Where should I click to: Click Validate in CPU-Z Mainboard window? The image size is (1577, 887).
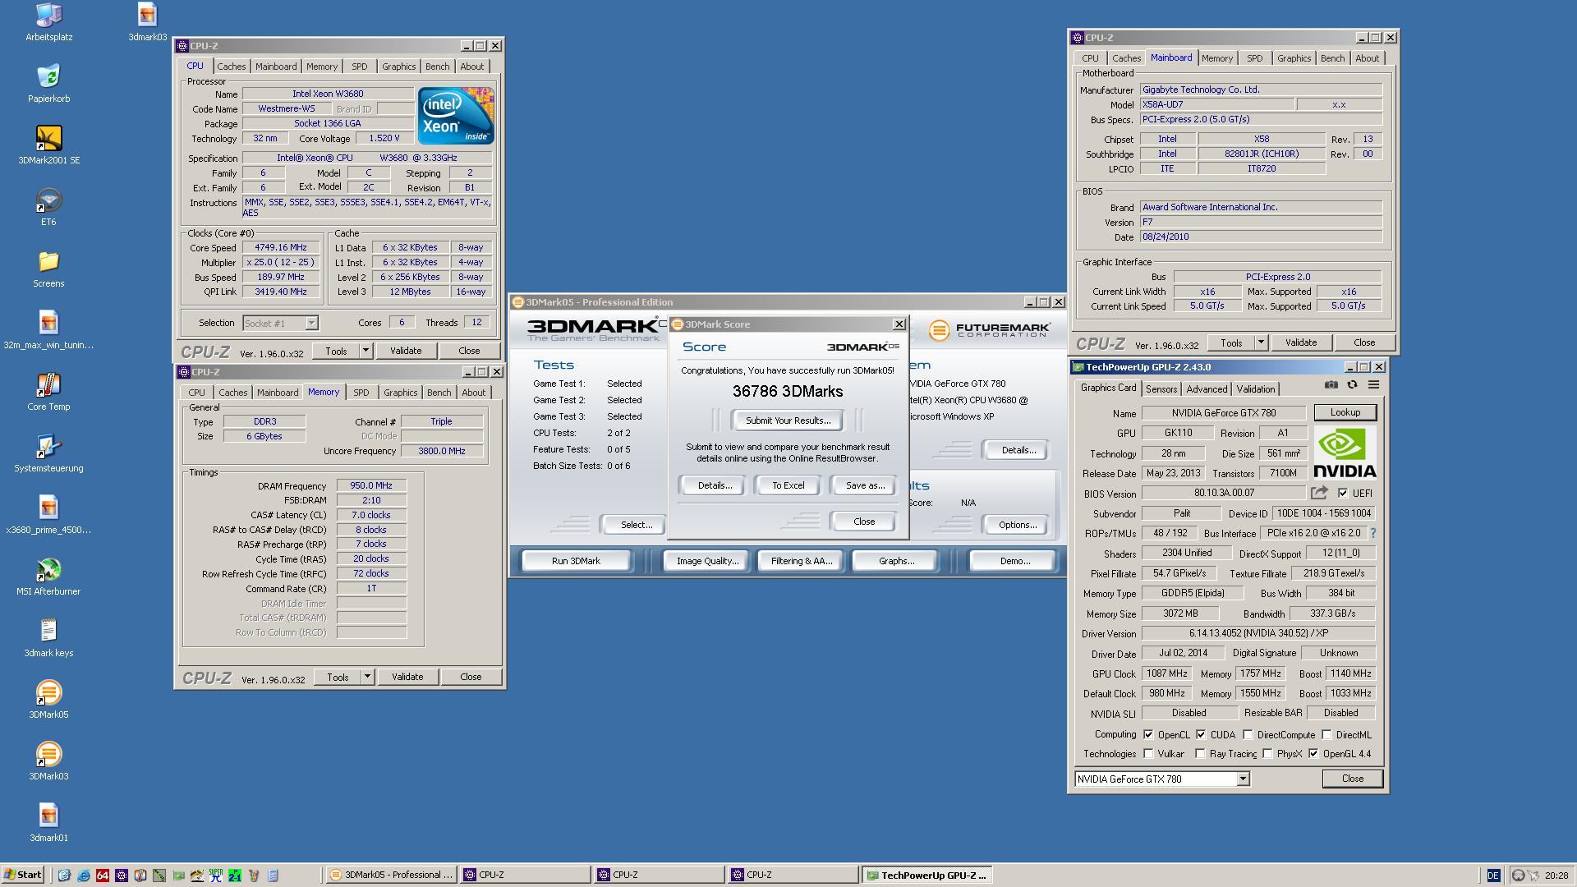click(x=1300, y=342)
